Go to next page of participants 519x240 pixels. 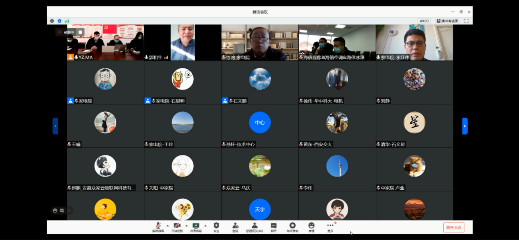click(465, 126)
